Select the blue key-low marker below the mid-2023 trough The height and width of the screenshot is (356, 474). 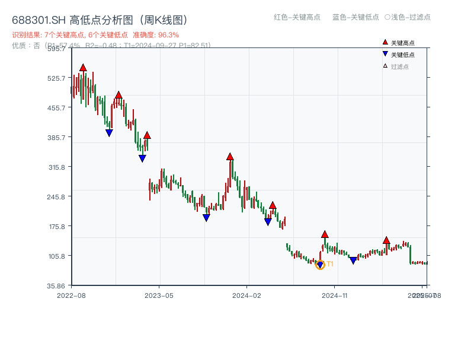click(x=206, y=217)
